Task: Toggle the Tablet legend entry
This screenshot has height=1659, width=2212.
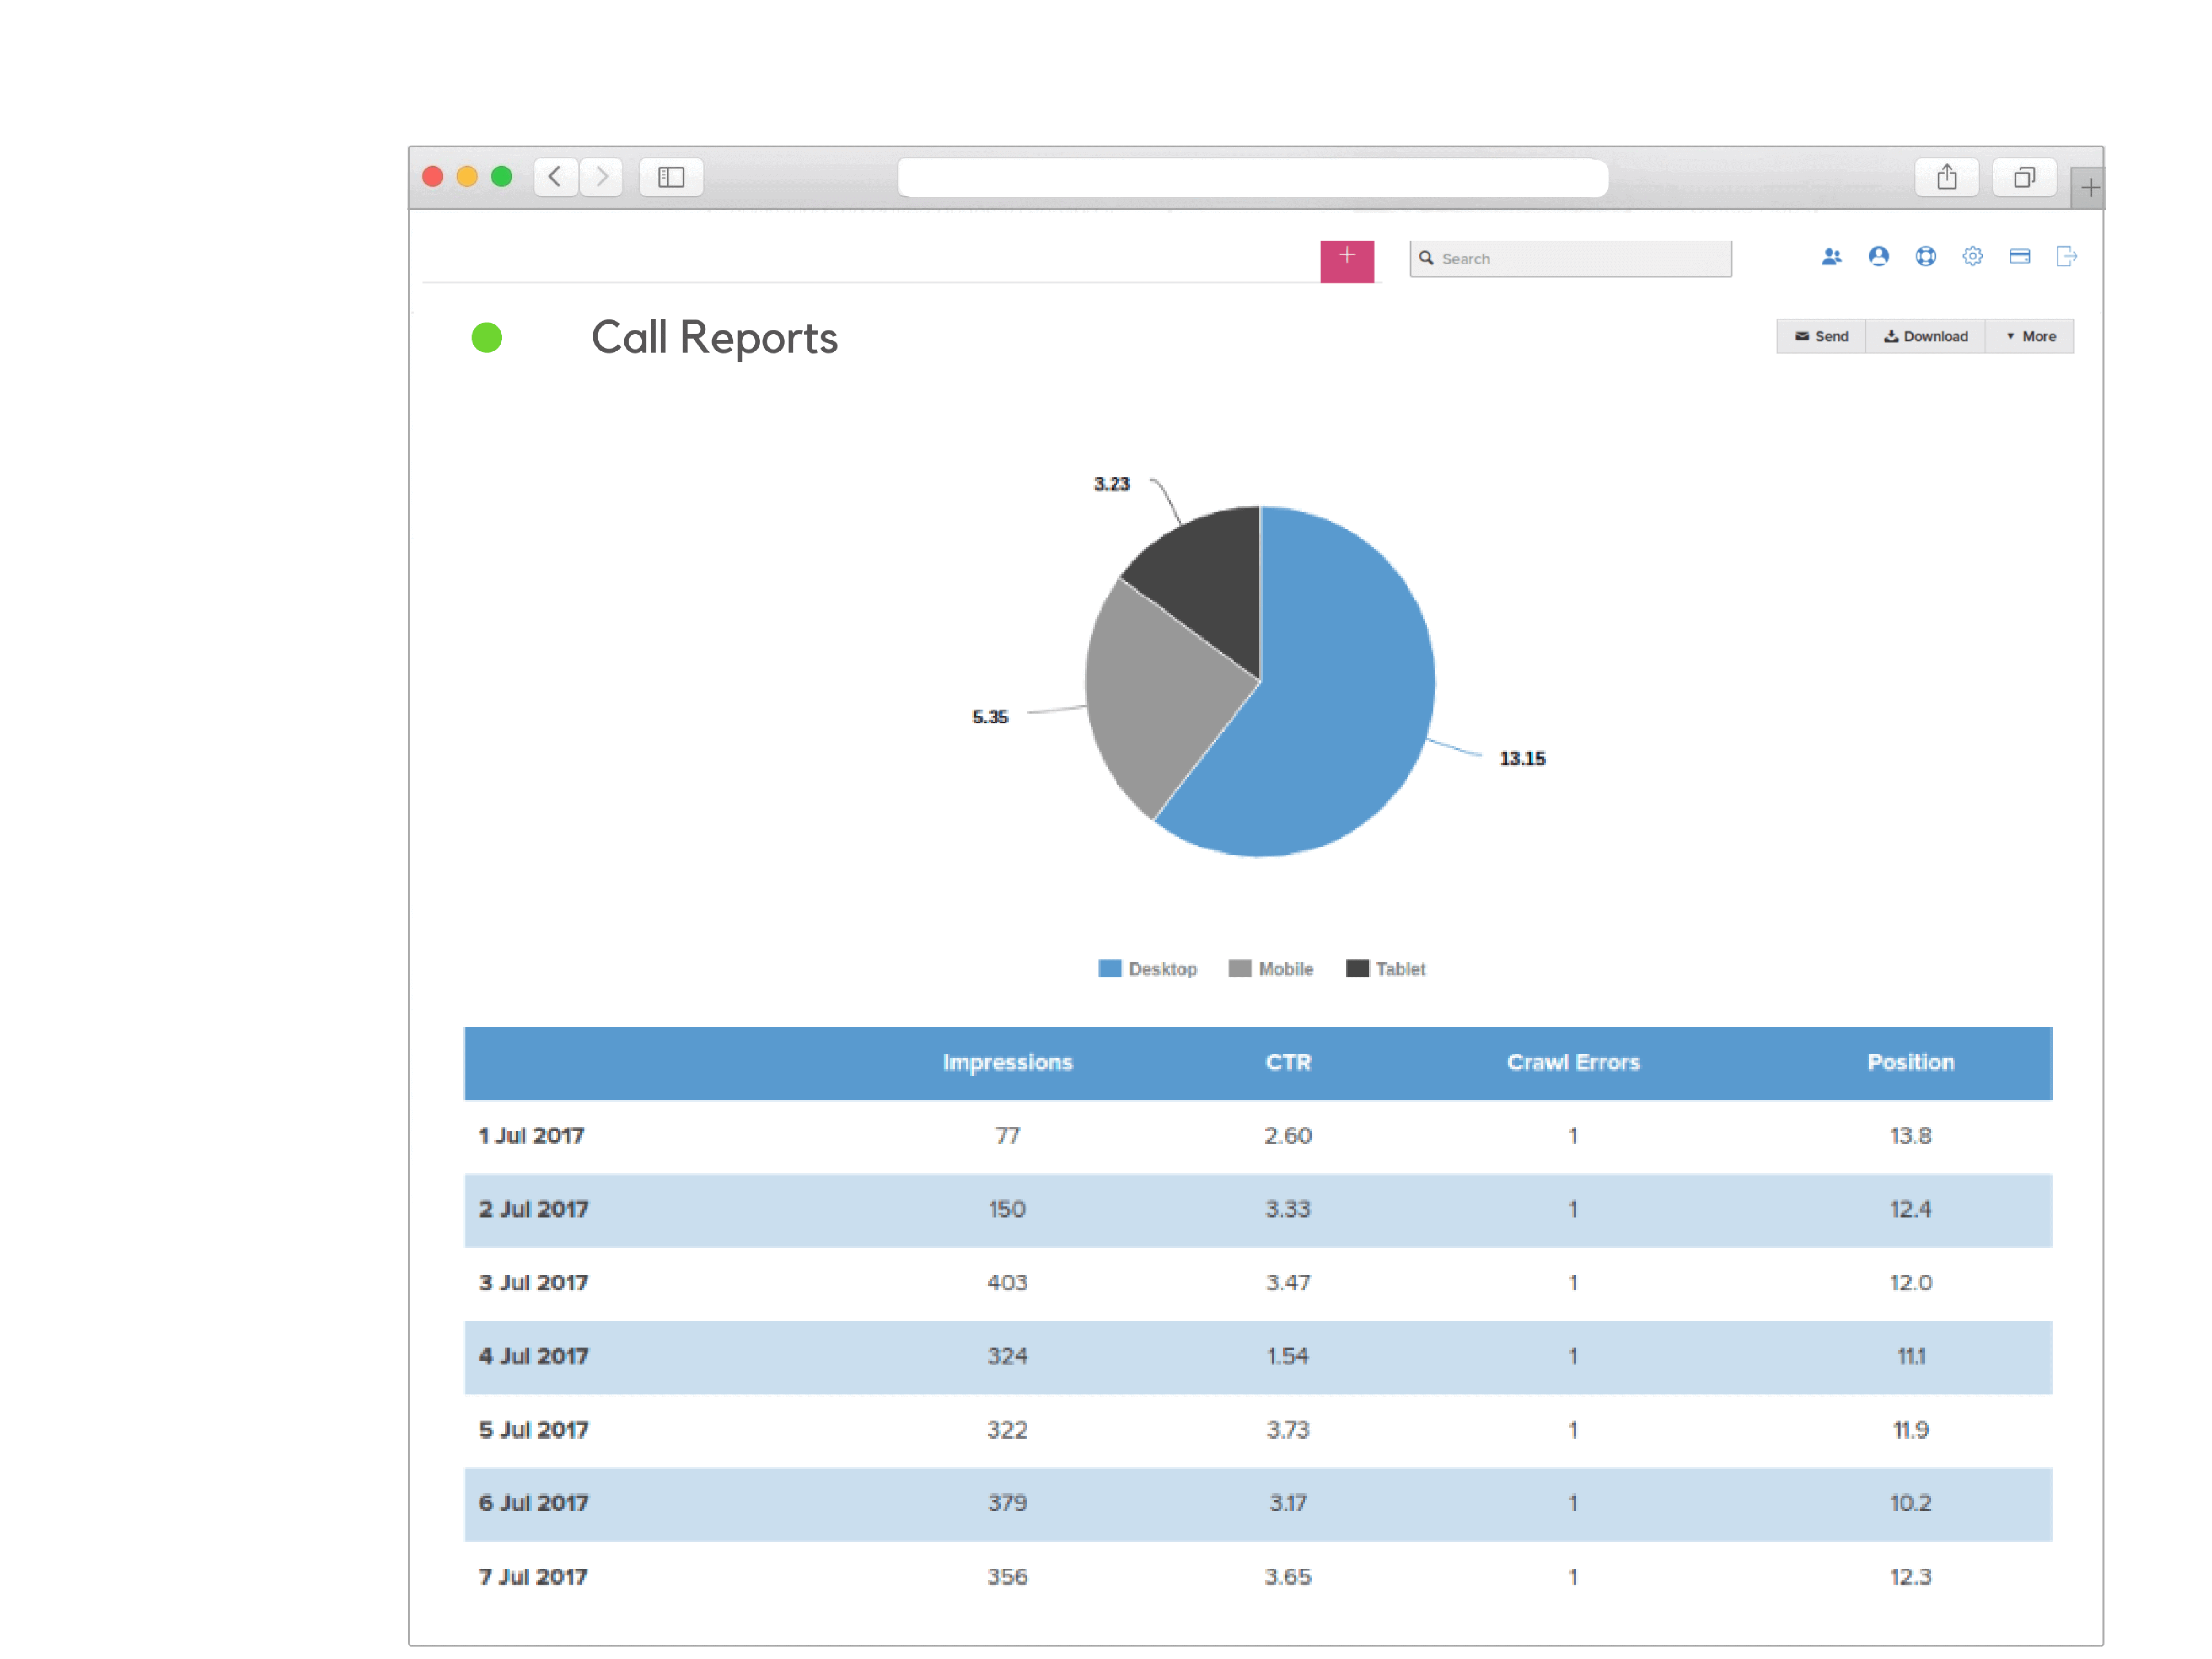Action: (1387, 968)
